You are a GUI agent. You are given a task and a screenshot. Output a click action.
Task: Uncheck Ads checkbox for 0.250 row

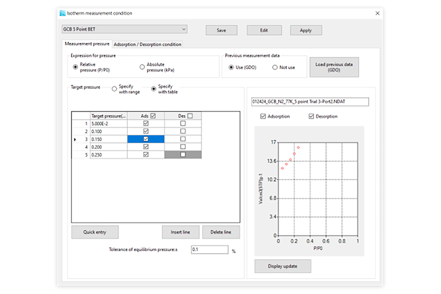click(x=146, y=155)
